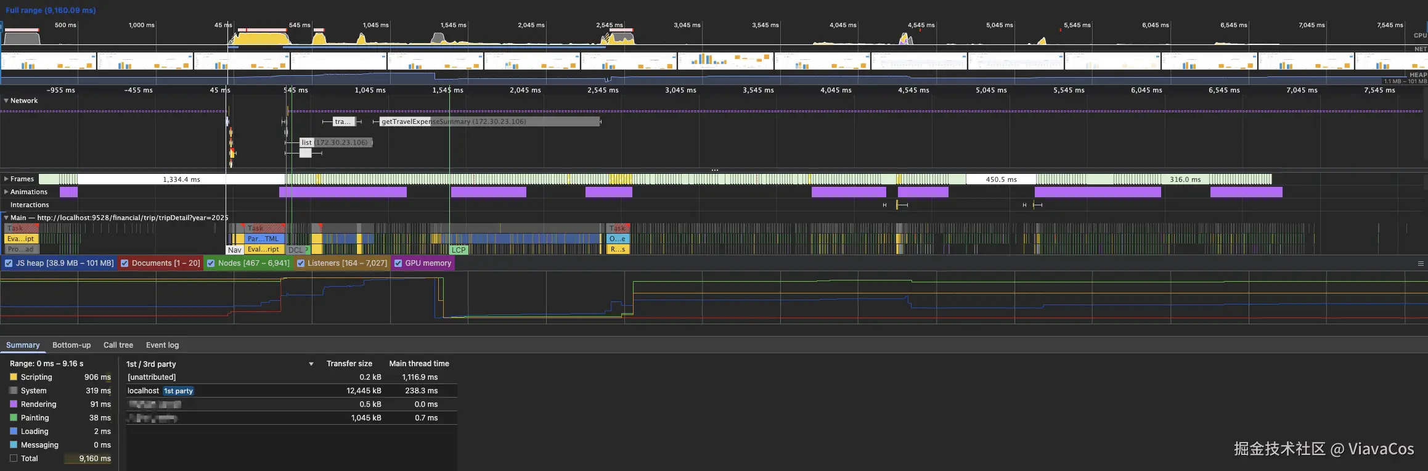Select the [unattributed] table row
Image resolution: width=1428 pixels, height=471 pixels.
(x=292, y=377)
